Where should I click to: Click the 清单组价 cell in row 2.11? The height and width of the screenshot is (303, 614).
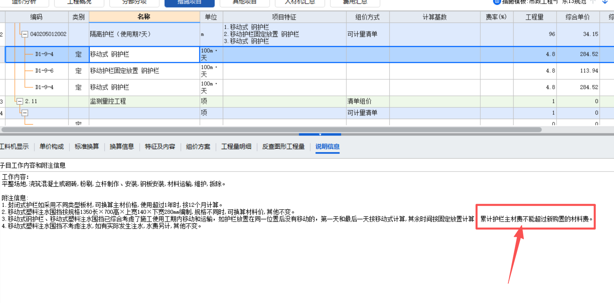(368, 101)
